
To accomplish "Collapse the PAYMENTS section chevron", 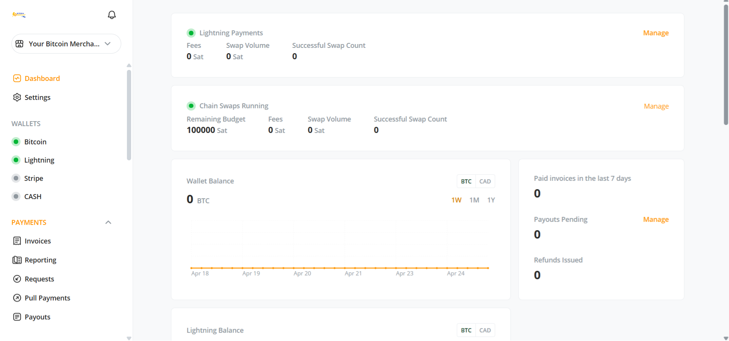I will click(x=108, y=223).
